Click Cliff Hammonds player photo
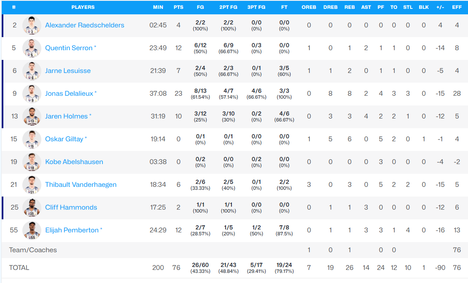The height and width of the screenshot is (283, 468). tap(32, 207)
